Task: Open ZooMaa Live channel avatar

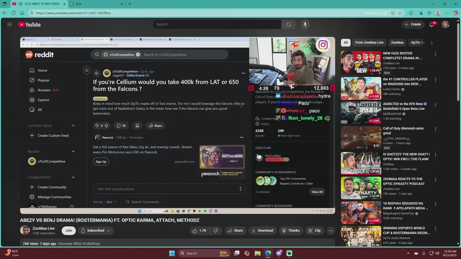Action: click(25, 231)
